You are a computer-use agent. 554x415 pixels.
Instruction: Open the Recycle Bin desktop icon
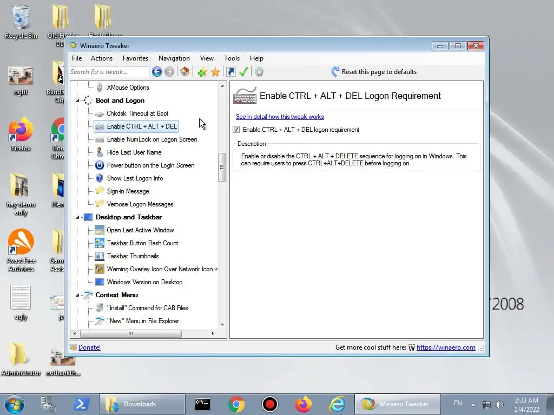[21, 22]
